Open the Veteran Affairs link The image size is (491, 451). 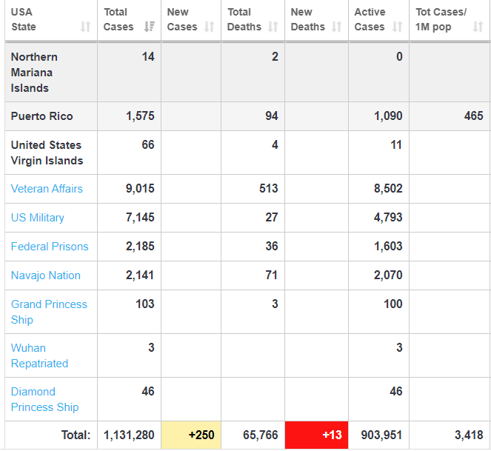(x=47, y=189)
